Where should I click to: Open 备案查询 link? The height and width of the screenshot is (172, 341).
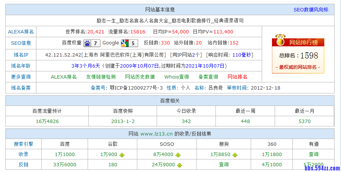pyautogui.click(x=208, y=77)
